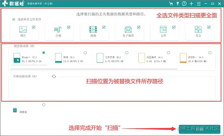Click the 回收站 recycle bin icon

(x=15, y=110)
